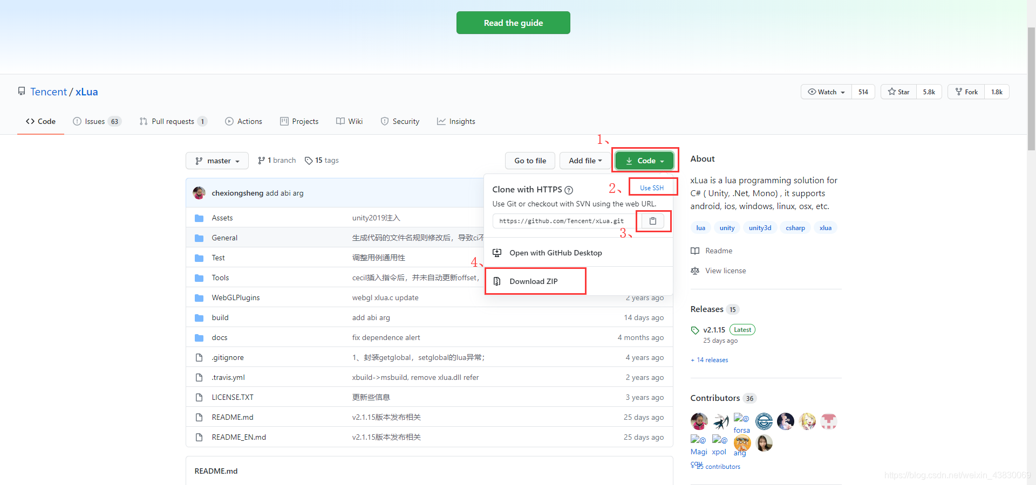Viewport: 1036px width, 485px height.
Task: Go to the Actions tab
Action: [243, 121]
